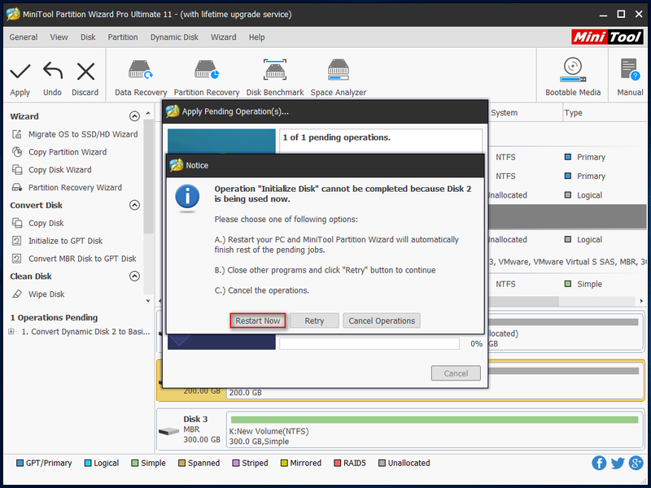
Task: Click the Apply checkmark icon
Action: click(20, 72)
